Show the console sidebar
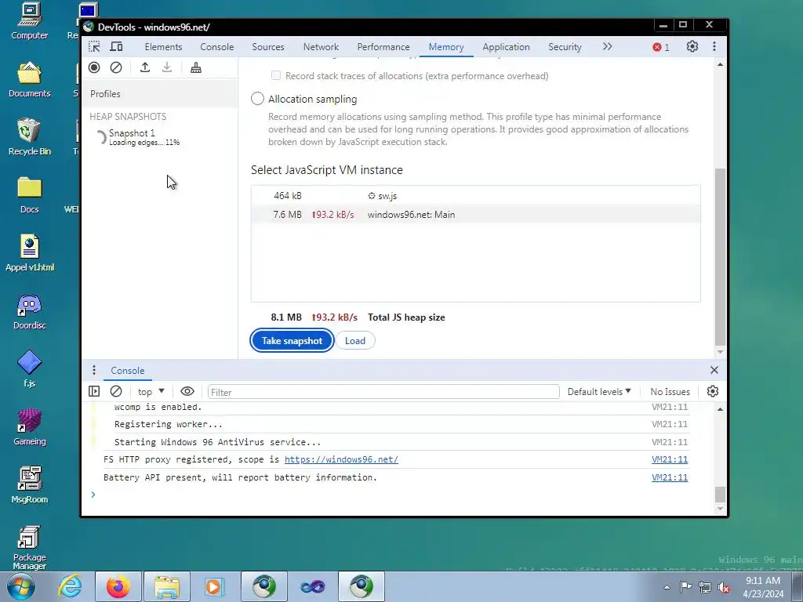The image size is (803, 602). (94, 392)
